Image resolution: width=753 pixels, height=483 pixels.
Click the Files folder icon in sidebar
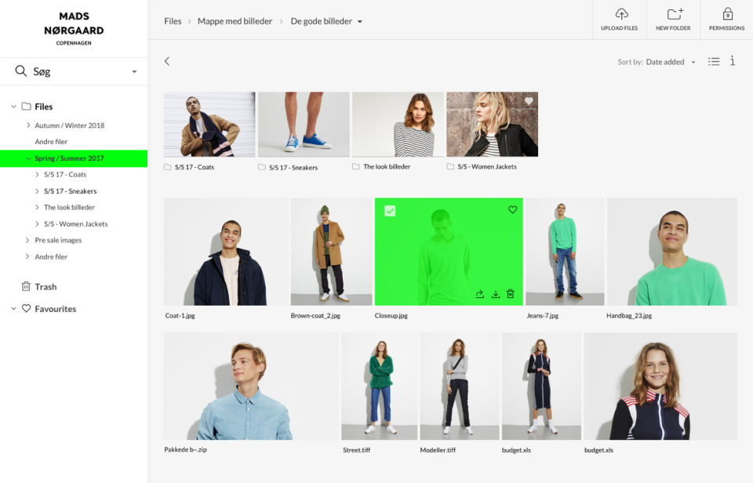click(27, 106)
